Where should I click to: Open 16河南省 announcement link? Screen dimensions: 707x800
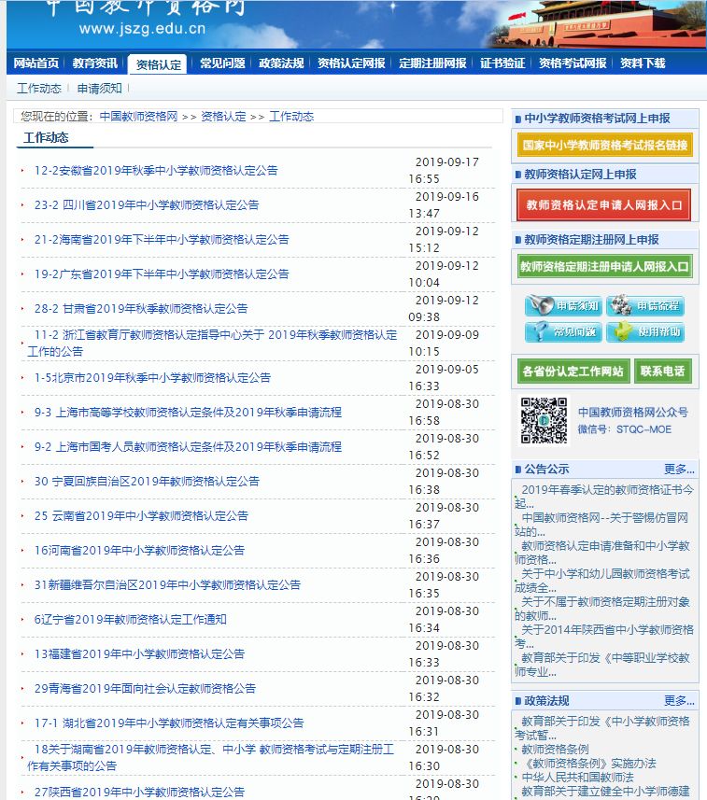139,551
